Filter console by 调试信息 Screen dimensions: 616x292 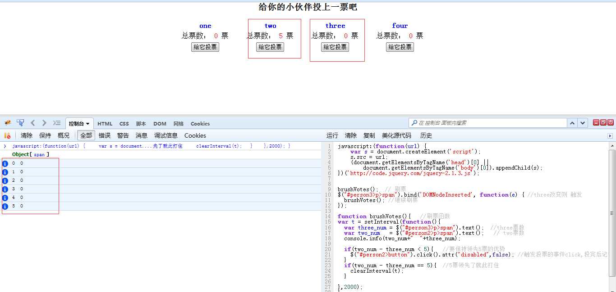166,135
